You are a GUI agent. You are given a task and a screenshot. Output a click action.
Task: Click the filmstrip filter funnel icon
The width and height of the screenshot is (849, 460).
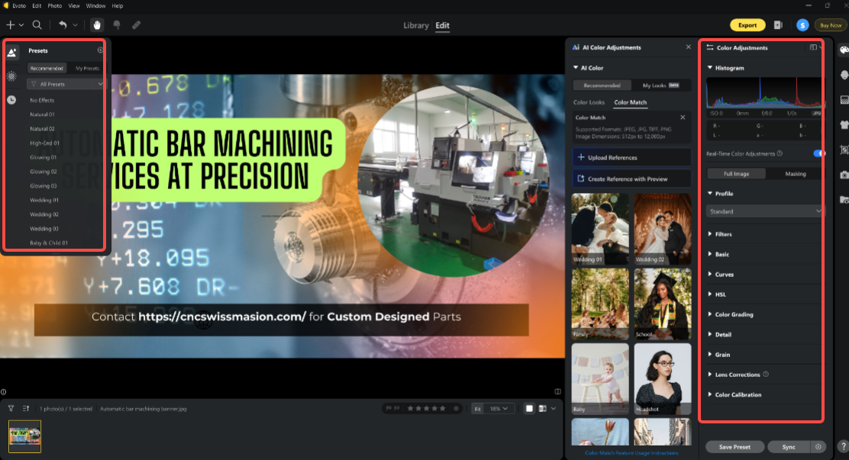coord(11,409)
